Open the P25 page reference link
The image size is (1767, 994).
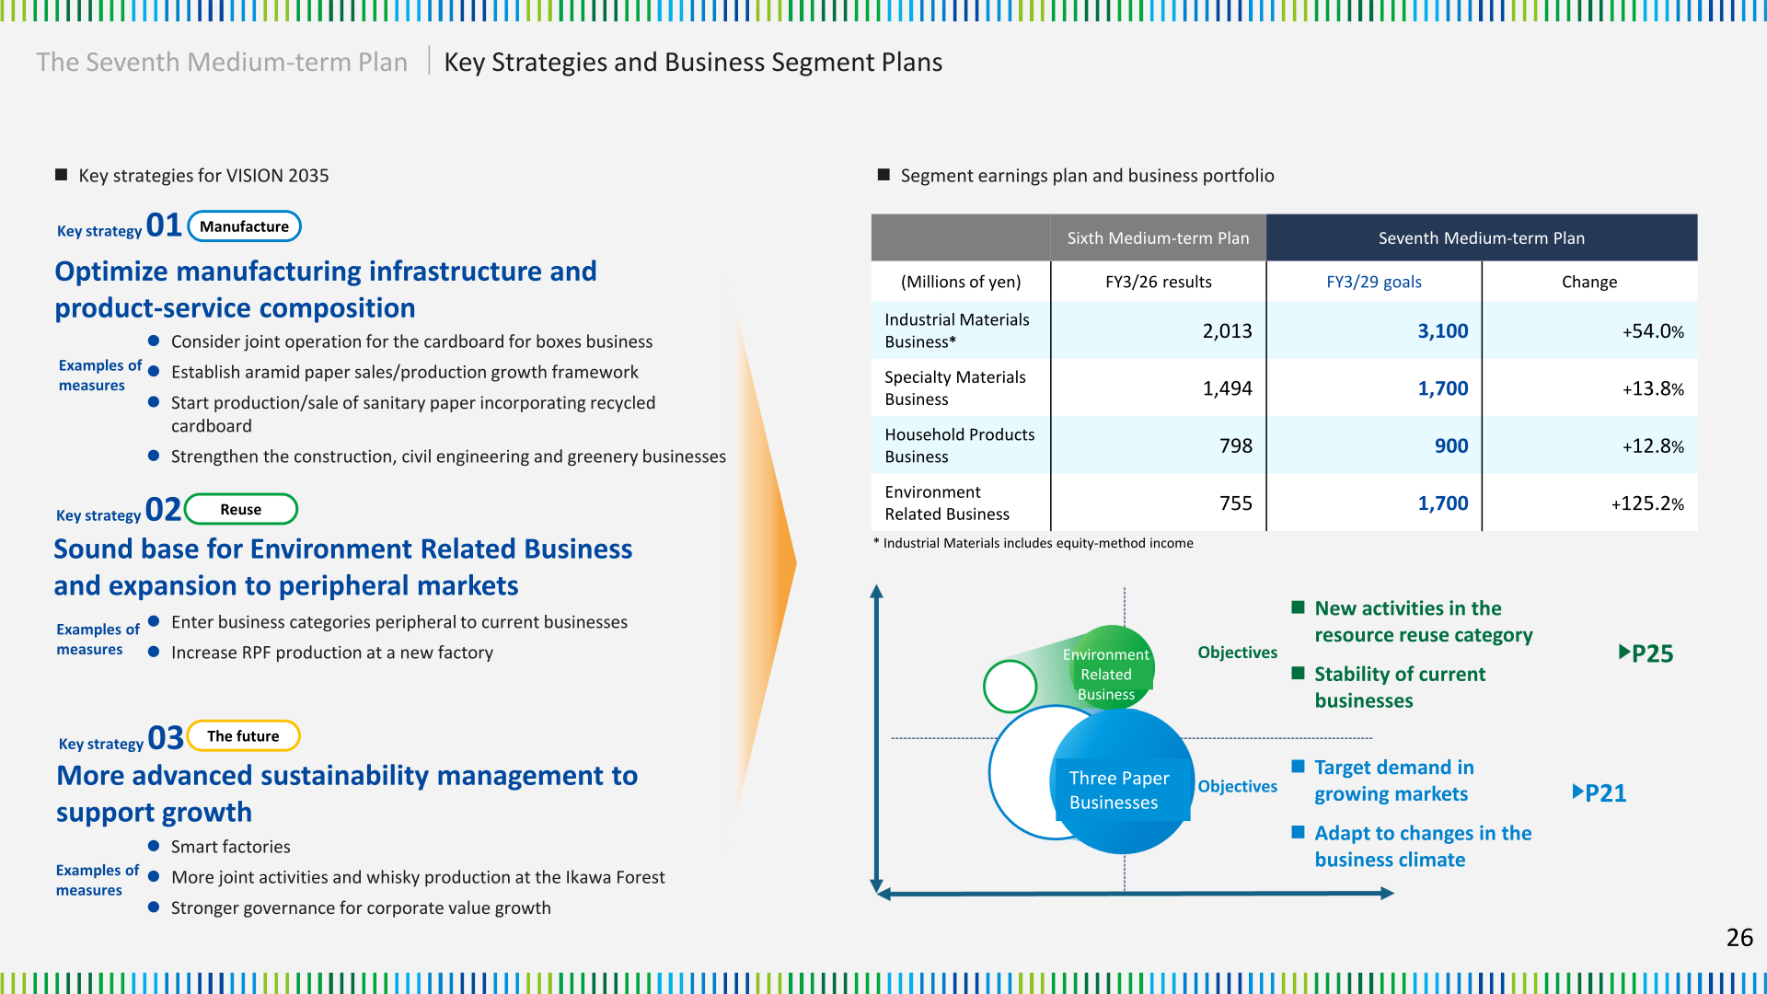click(1646, 653)
